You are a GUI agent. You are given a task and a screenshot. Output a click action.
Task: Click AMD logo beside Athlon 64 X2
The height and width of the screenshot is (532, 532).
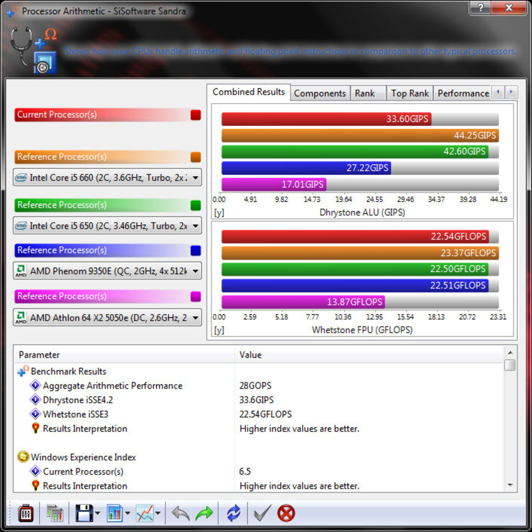[21, 317]
